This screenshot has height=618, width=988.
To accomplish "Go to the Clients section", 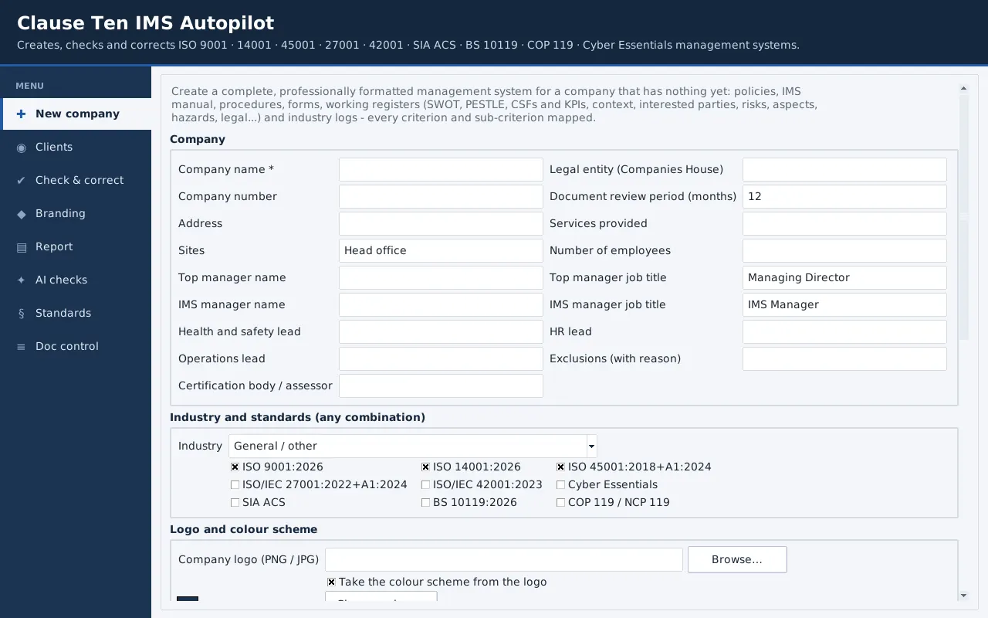I will [76, 147].
